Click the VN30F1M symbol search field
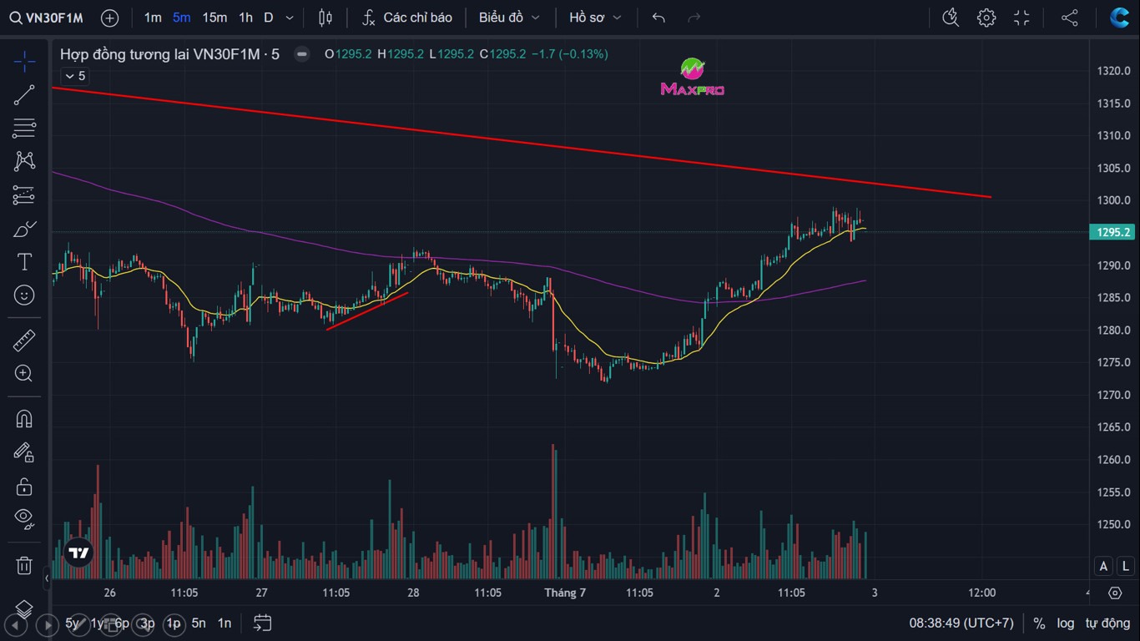Viewport: 1140px width, 641px height. point(47,18)
